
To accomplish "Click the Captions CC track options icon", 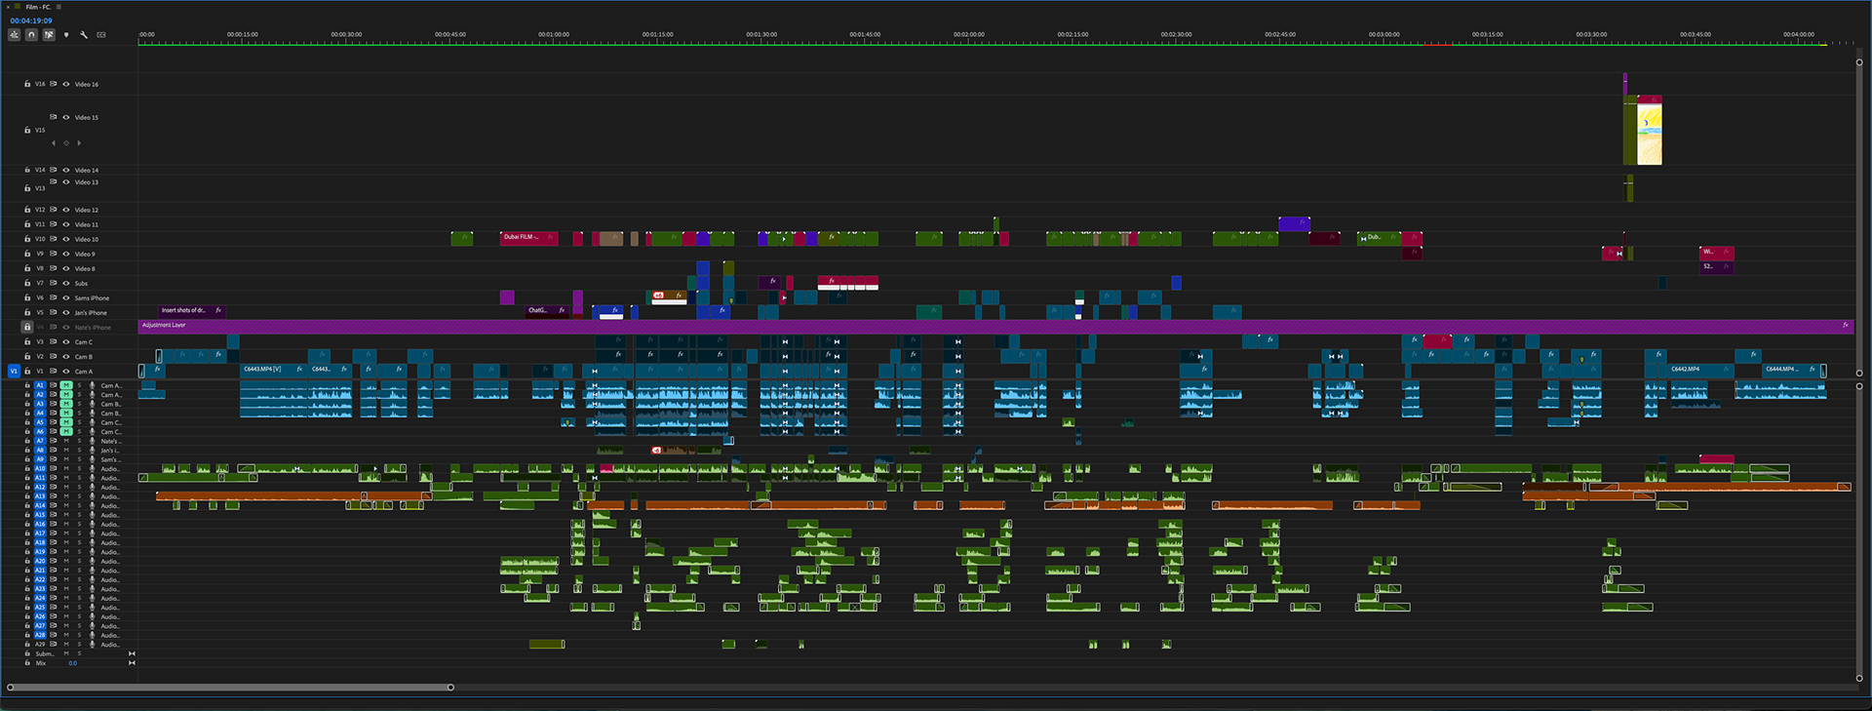I will [x=101, y=35].
